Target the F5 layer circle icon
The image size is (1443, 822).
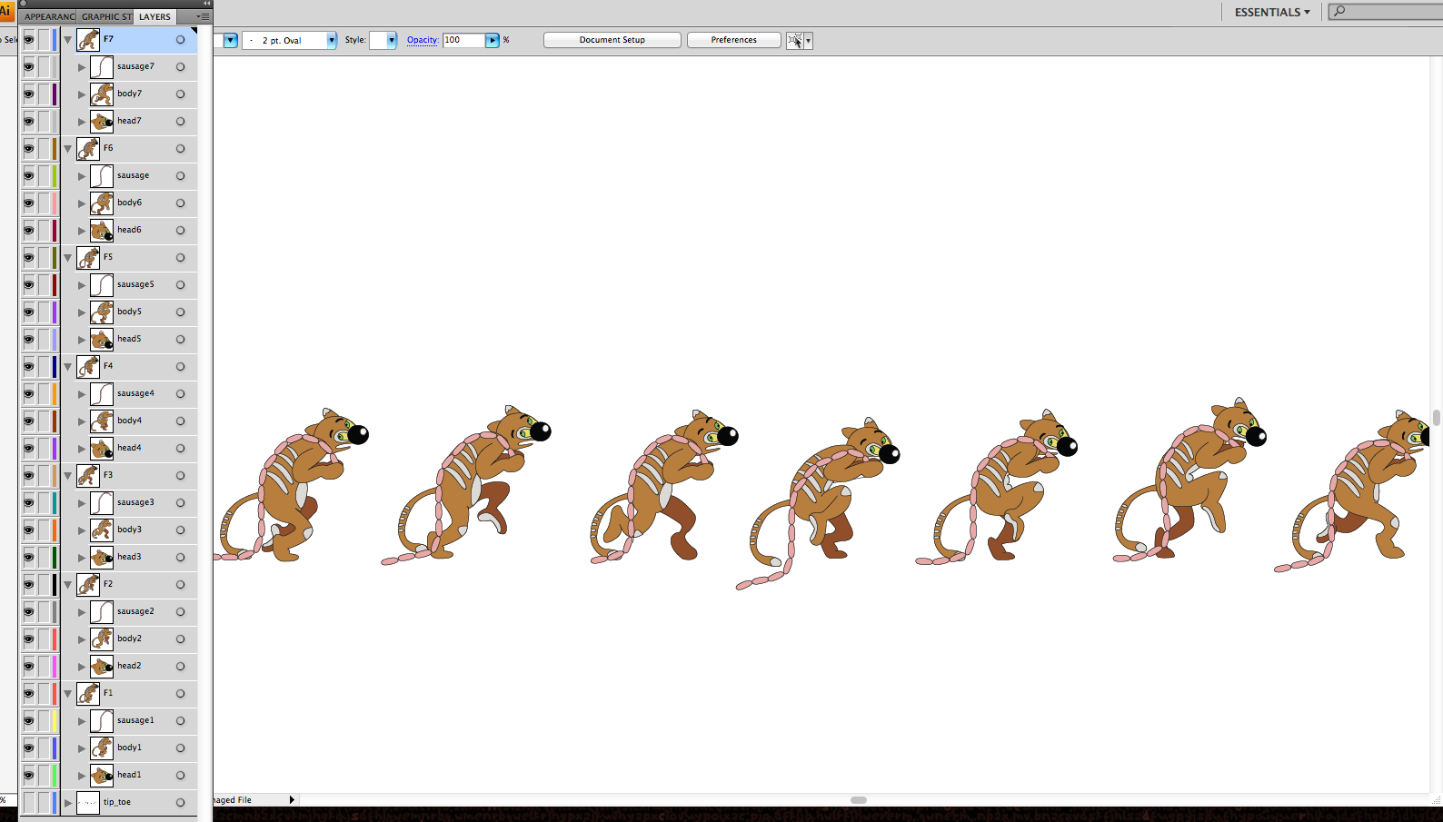(x=181, y=258)
